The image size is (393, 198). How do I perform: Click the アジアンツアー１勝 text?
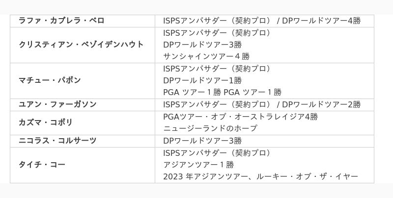pos(198,165)
